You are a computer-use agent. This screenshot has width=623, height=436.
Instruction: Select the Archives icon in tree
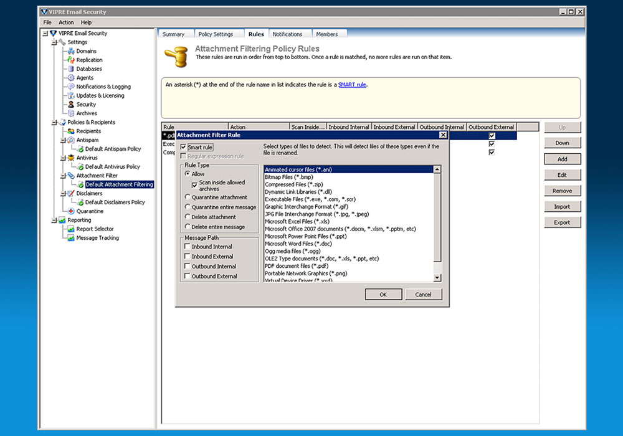[71, 113]
